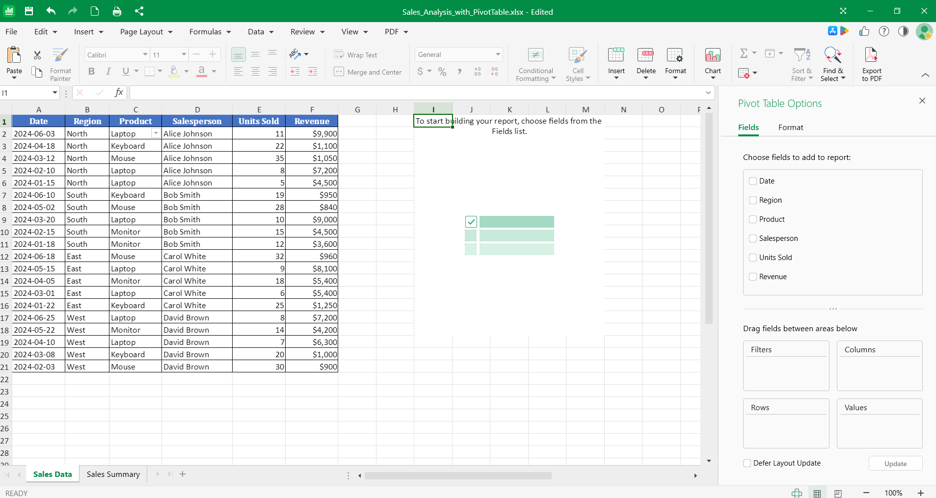Viewport: 936px width, 498px height.
Task: Open the filter dropdown in cell C2
Action: click(156, 133)
